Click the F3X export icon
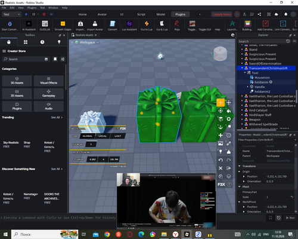298x239 pixels. [x=229, y=168]
